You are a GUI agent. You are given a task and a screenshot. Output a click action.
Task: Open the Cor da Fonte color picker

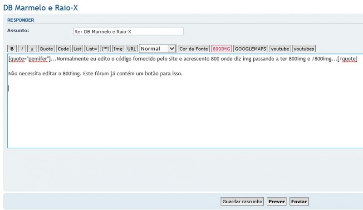pyautogui.click(x=194, y=49)
